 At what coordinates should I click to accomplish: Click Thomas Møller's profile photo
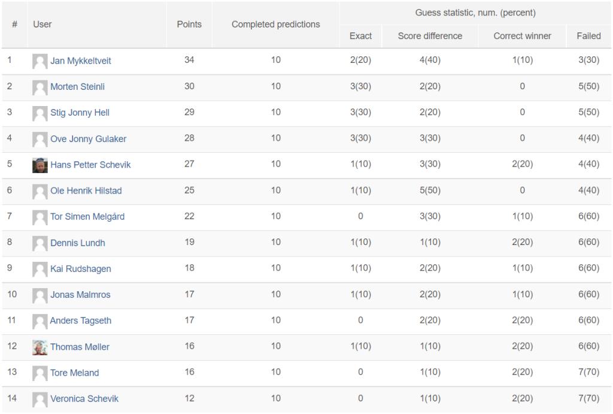[40, 347]
